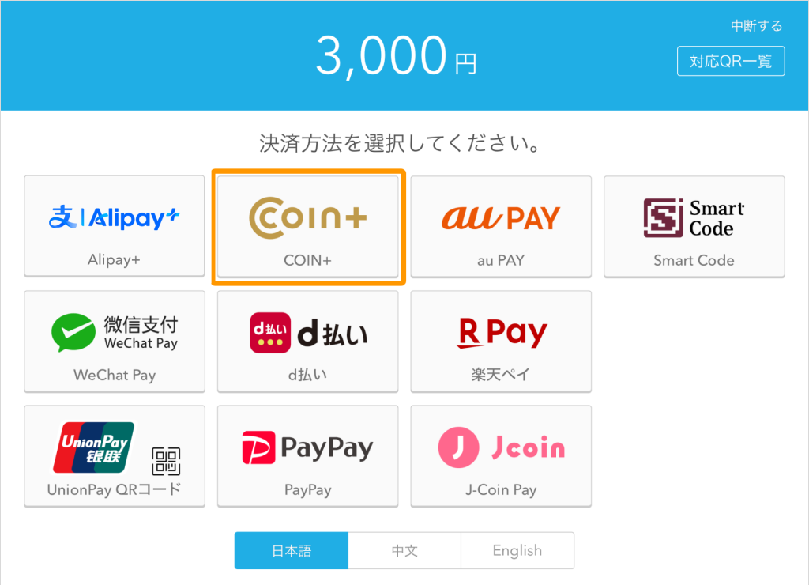Viewport: 809px width, 585px height.
Task: Select the d払い payment tile
Action: 308,342
